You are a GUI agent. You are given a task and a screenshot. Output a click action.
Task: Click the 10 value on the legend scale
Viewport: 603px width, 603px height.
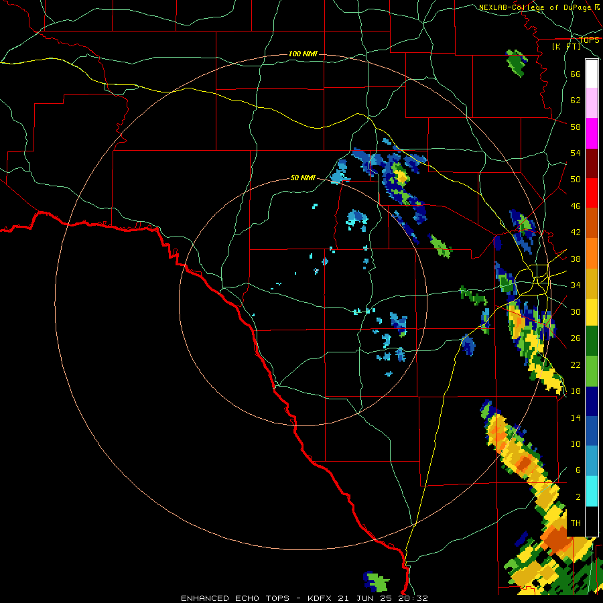click(576, 444)
